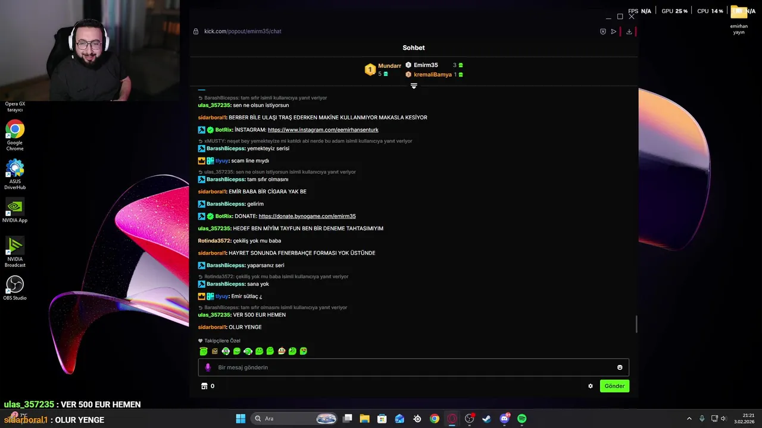Click message 'VER 500 EUR HEMEN' in chat

tap(260, 315)
